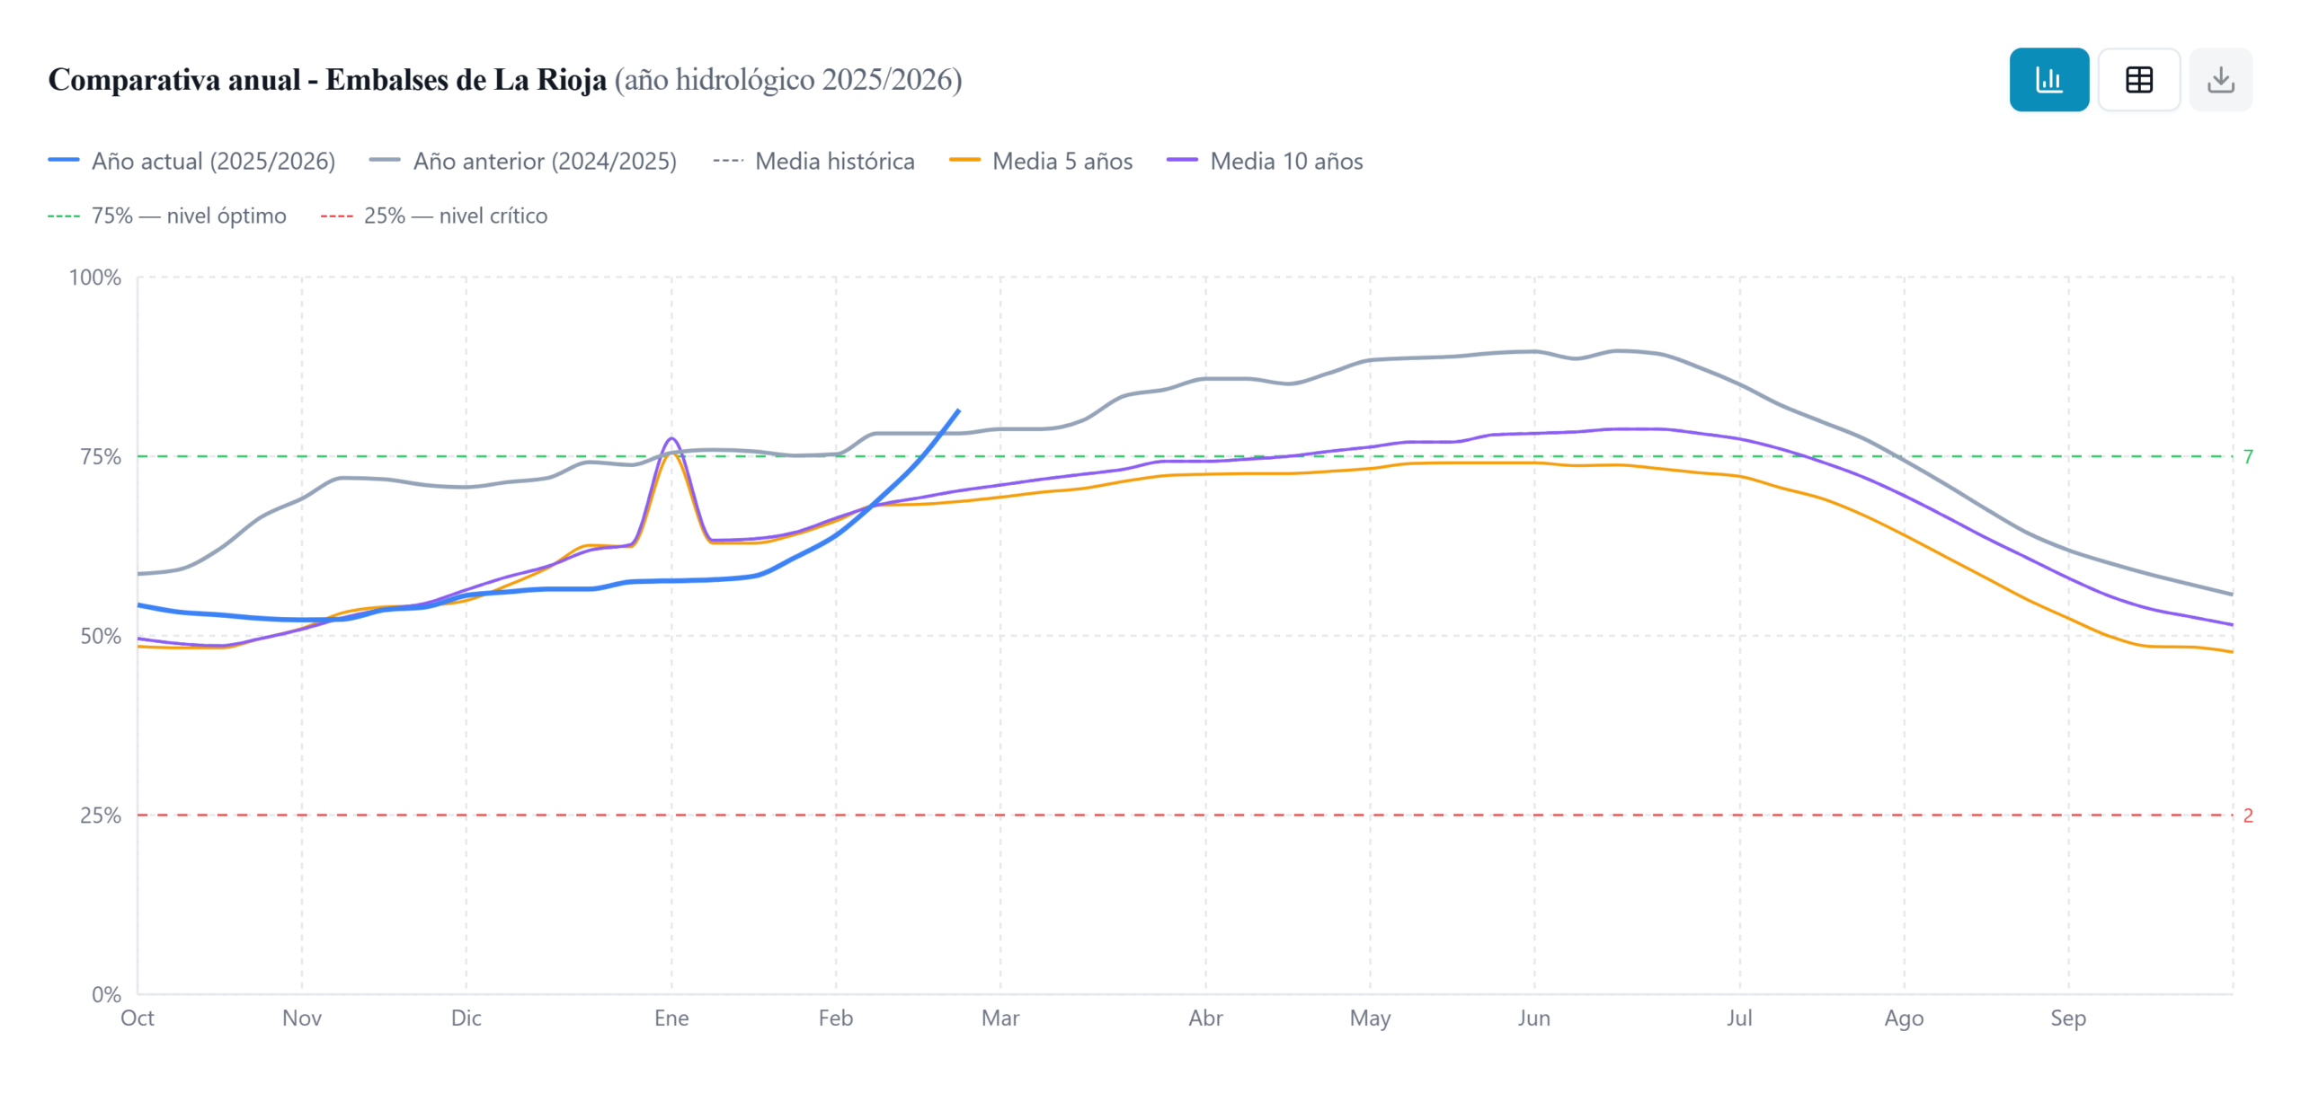Toggle Media 5 años legend entry
The width and height of the screenshot is (2301, 1102).
1062,161
